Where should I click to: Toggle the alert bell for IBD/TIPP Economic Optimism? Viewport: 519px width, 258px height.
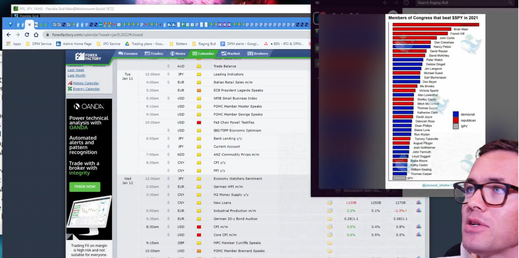[x=168, y=130]
